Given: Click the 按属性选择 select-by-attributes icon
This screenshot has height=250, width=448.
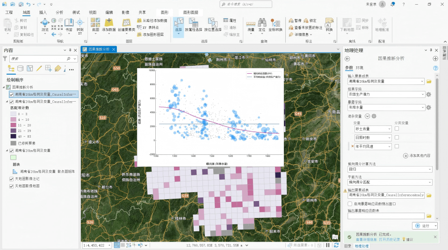Looking at the screenshot, I should (x=194, y=23).
